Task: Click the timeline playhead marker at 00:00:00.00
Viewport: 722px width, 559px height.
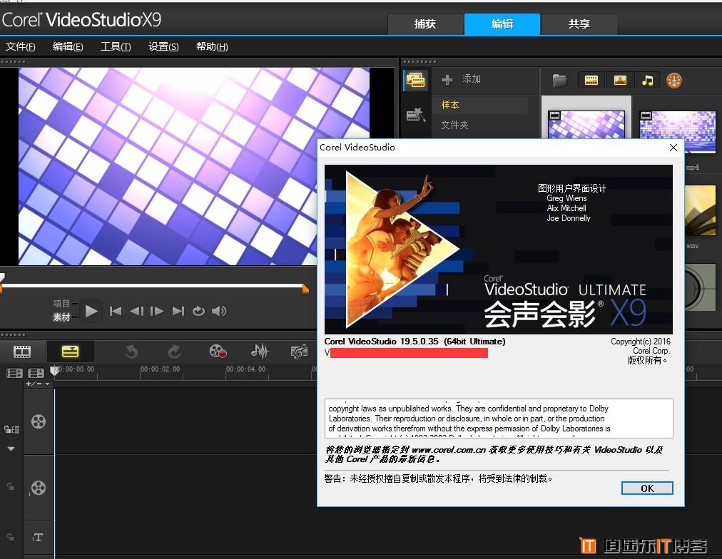Action: pyautogui.click(x=54, y=371)
